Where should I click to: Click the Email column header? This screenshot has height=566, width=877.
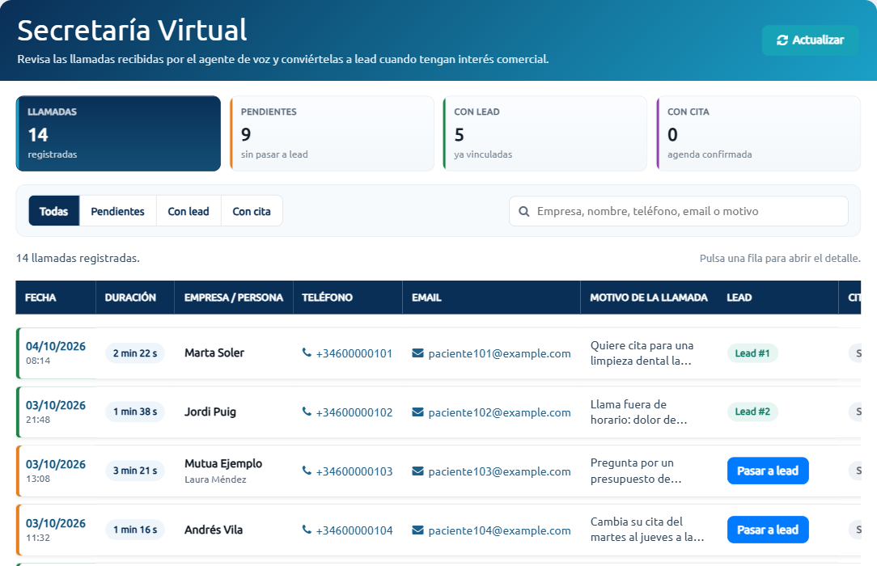[491, 298]
